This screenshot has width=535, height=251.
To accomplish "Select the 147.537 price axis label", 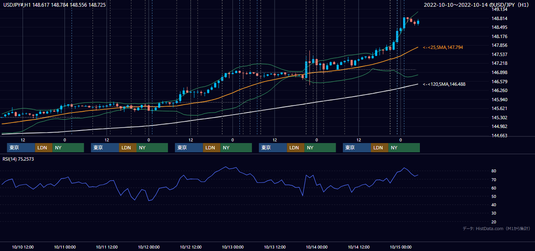I will 499,54.
